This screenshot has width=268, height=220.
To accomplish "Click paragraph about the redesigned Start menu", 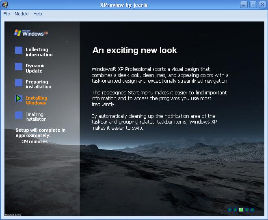I will click(159, 98).
